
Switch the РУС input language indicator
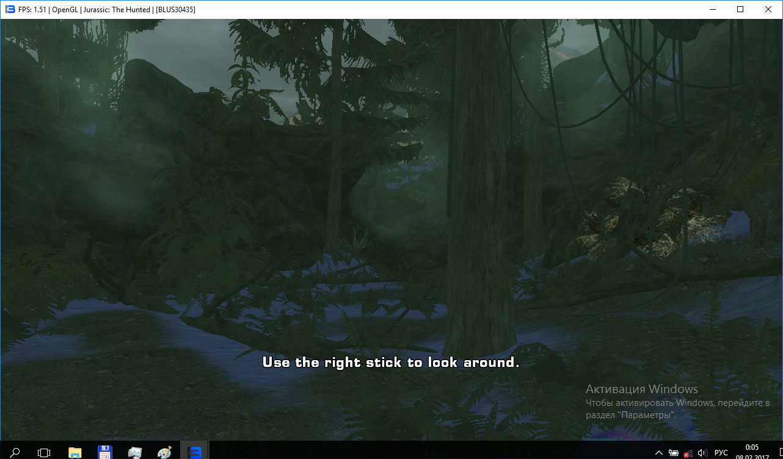[721, 453]
